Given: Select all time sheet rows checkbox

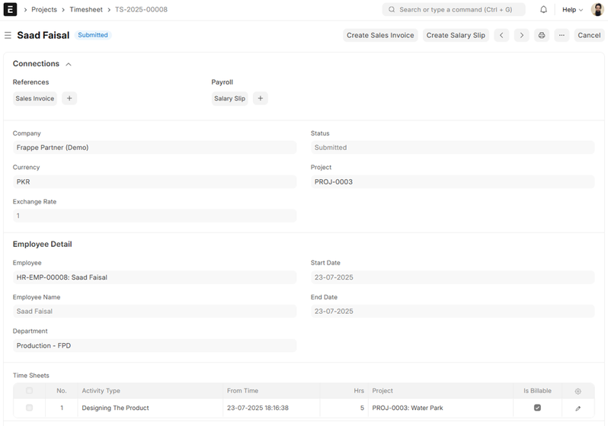Looking at the screenshot, I should pos(30,391).
